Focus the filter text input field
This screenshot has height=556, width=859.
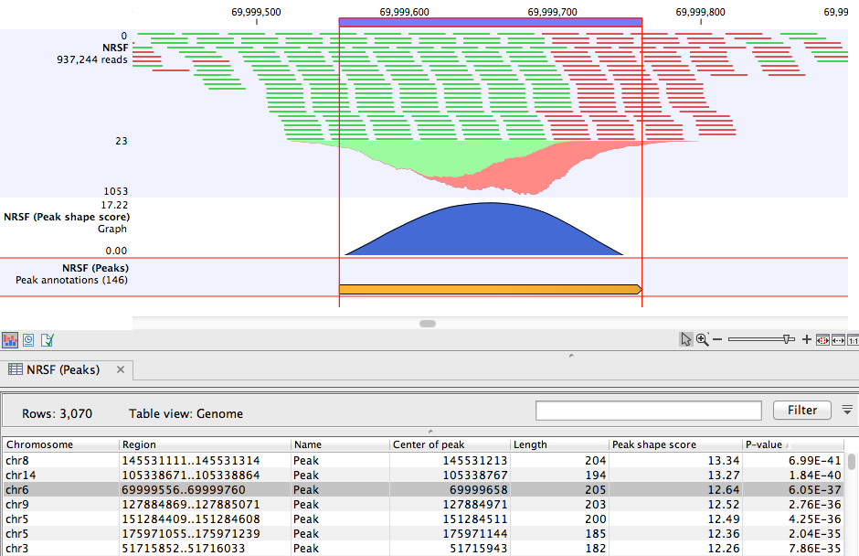(648, 411)
